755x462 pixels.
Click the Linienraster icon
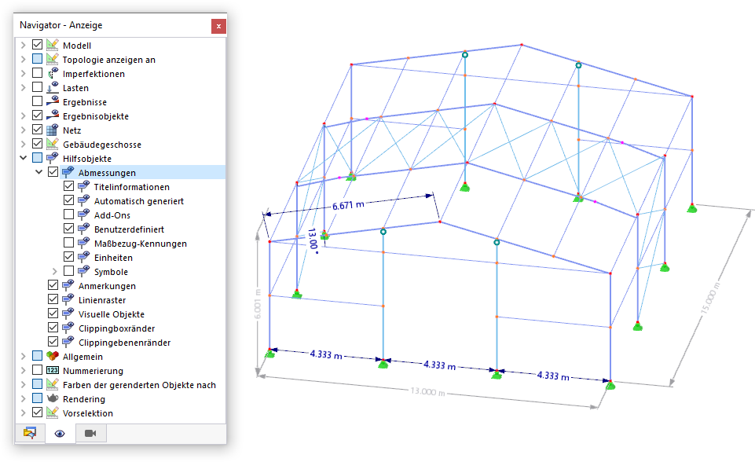click(x=68, y=299)
